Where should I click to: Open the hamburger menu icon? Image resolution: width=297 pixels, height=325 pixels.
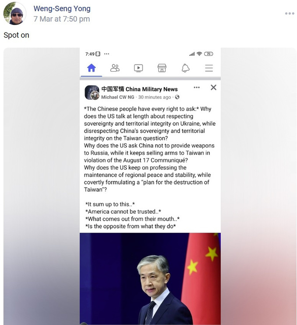click(x=209, y=68)
